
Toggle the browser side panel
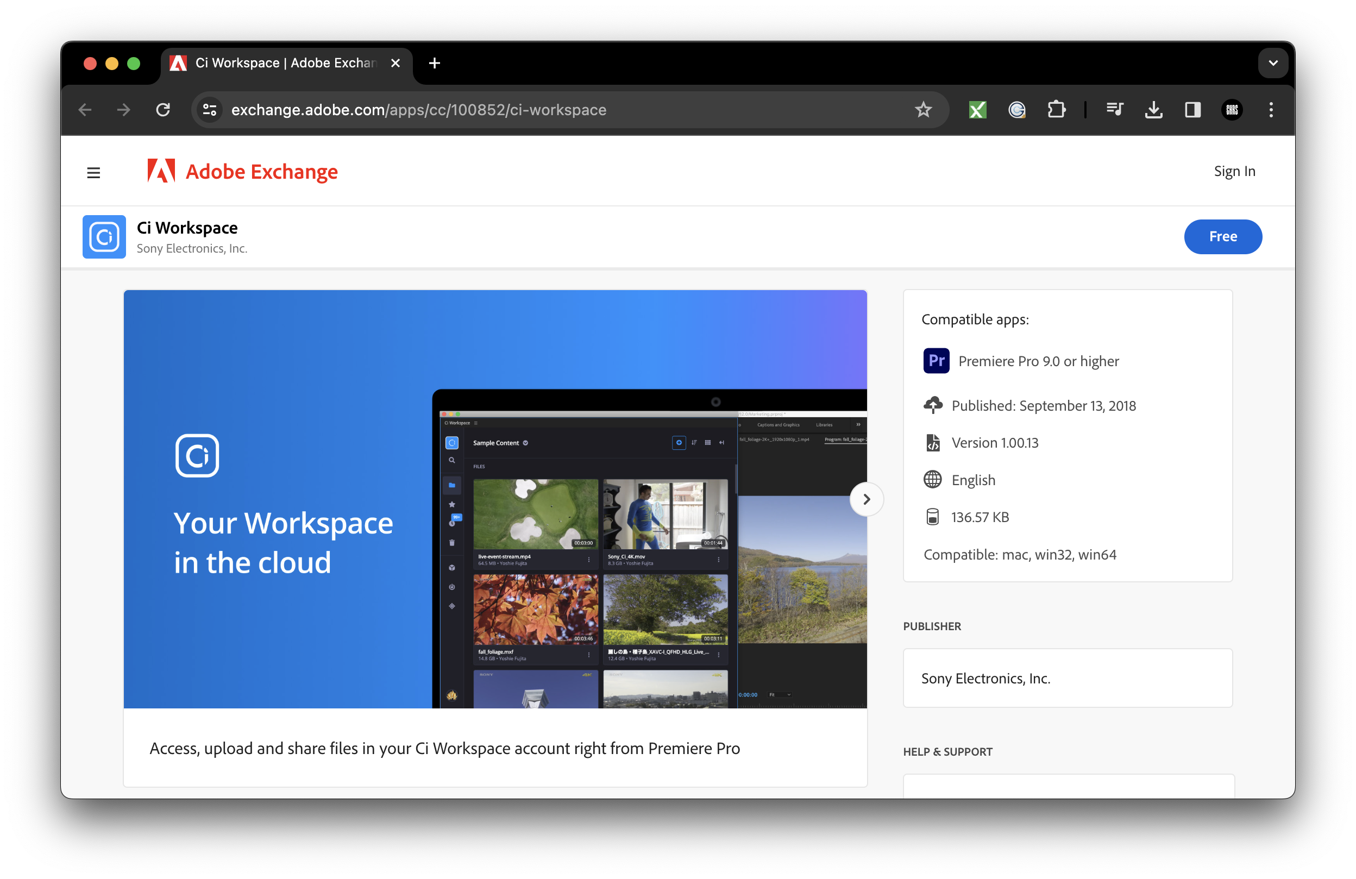(x=1192, y=109)
